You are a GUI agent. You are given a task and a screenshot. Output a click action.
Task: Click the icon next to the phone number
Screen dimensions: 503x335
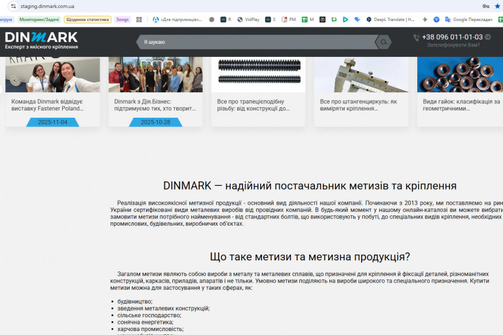click(487, 37)
